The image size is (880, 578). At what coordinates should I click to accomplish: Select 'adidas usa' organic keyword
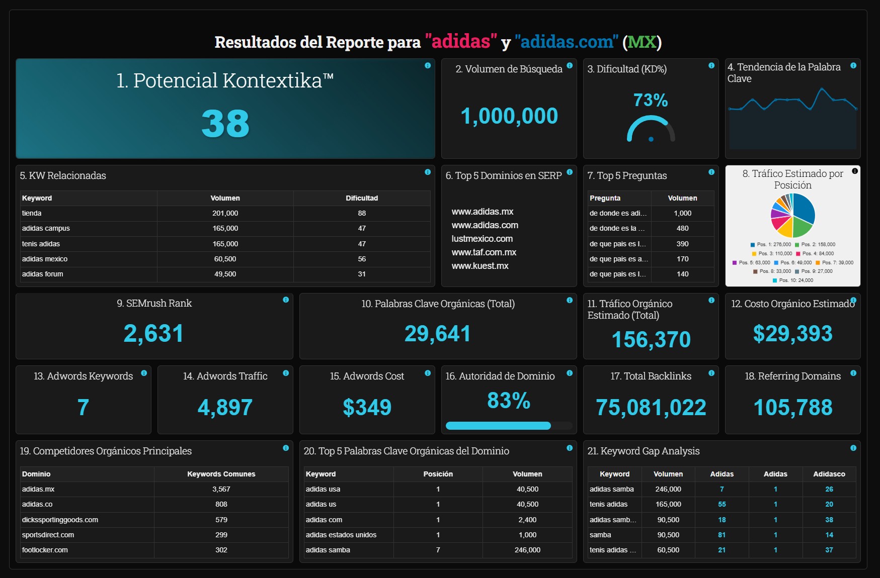point(323,489)
